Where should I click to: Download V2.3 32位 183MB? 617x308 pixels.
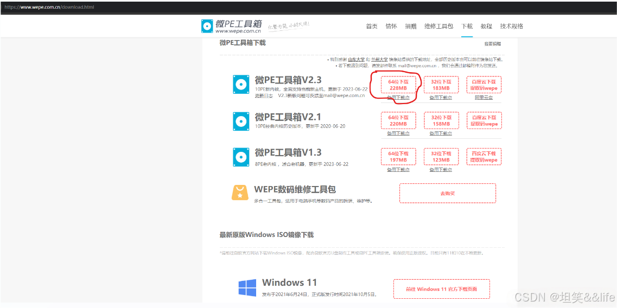[x=441, y=85]
